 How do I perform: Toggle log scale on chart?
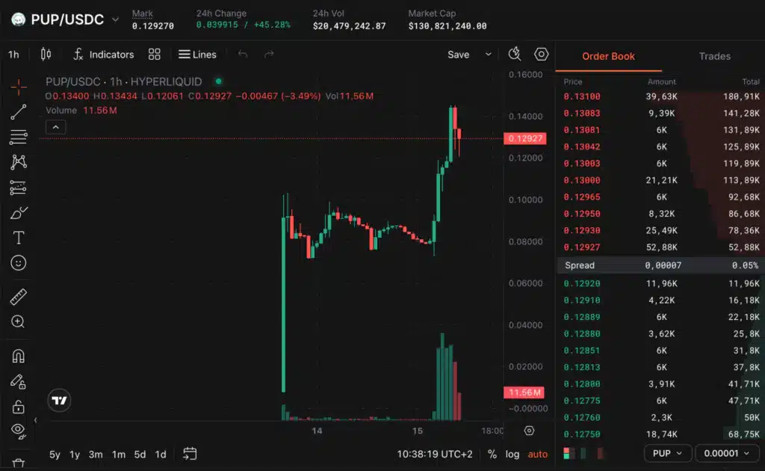[x=512, y=454]
